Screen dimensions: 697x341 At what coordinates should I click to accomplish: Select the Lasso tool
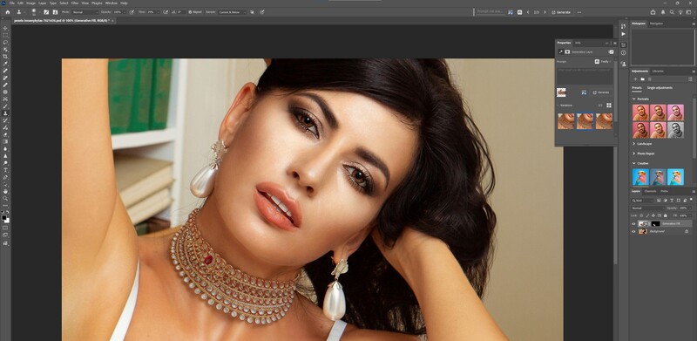pos(5,42)
